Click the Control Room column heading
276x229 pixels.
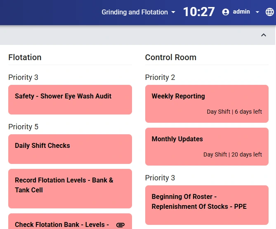coord(170,57)
